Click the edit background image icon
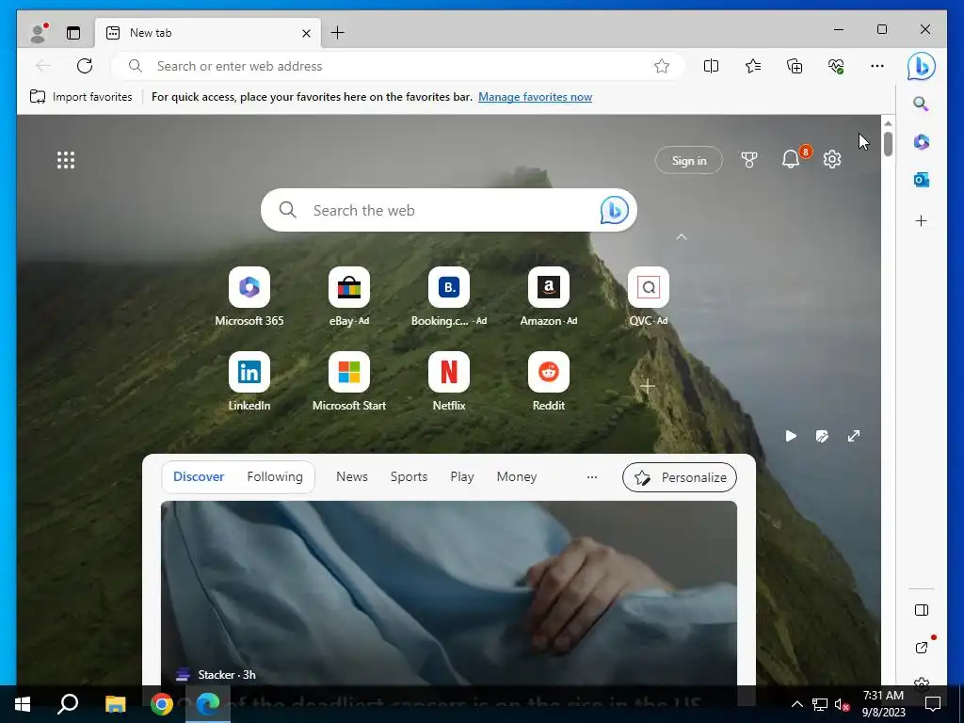The image size is (964, 723). point(822,436)
